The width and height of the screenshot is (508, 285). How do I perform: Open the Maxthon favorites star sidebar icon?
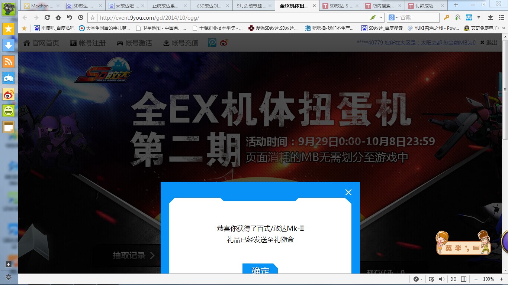click(9, 29)
